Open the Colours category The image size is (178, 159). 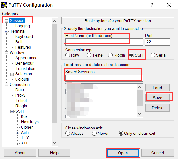(x=22, y=79)
